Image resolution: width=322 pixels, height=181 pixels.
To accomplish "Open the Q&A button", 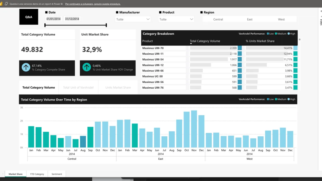I will pyautogui.click(x=29, y=17).
